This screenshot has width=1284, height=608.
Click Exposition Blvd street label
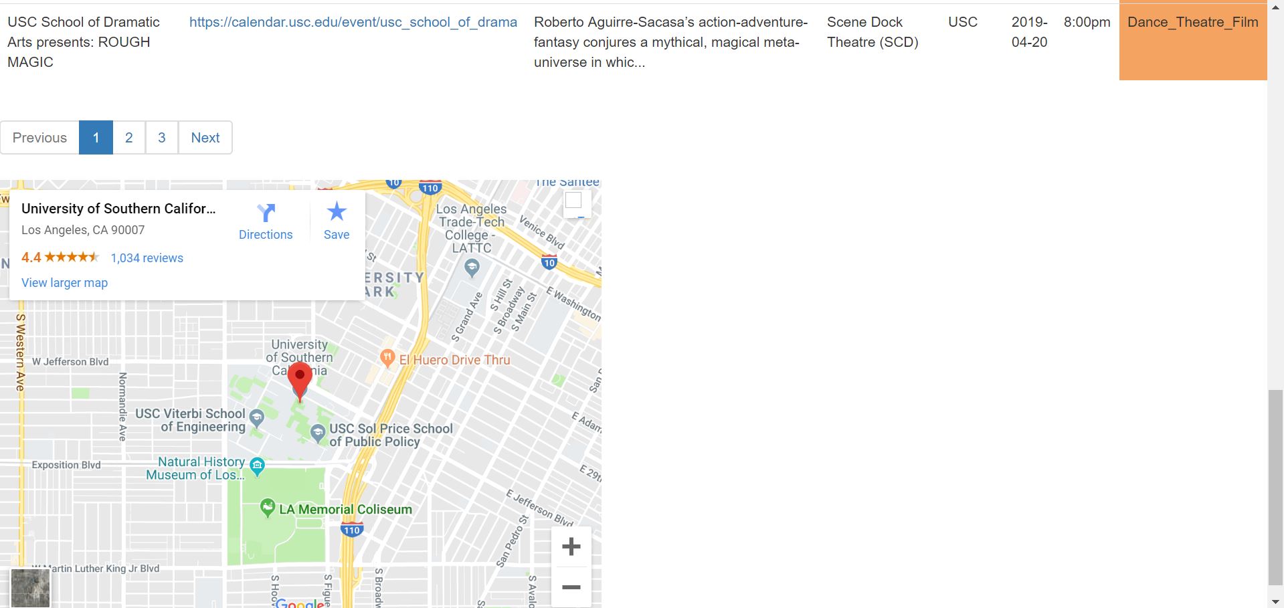pyautogui.click(x=66, y=465)
